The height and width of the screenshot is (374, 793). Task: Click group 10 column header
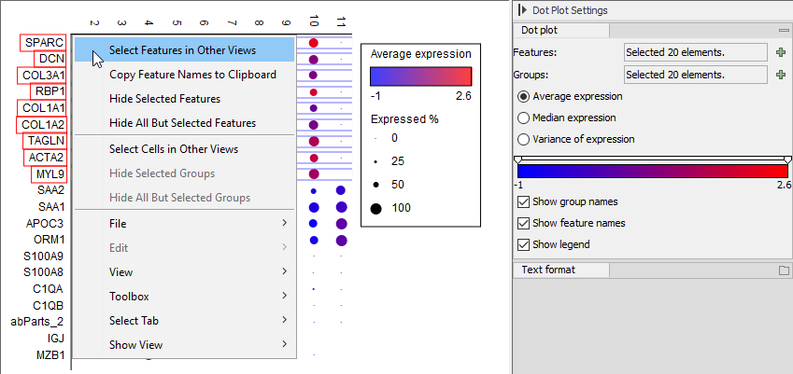(x=314, y=21)
